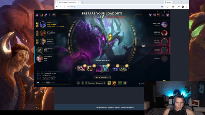Bookmark this page with the star
Viewport: 205px width, 115px height.
[162, 7]
